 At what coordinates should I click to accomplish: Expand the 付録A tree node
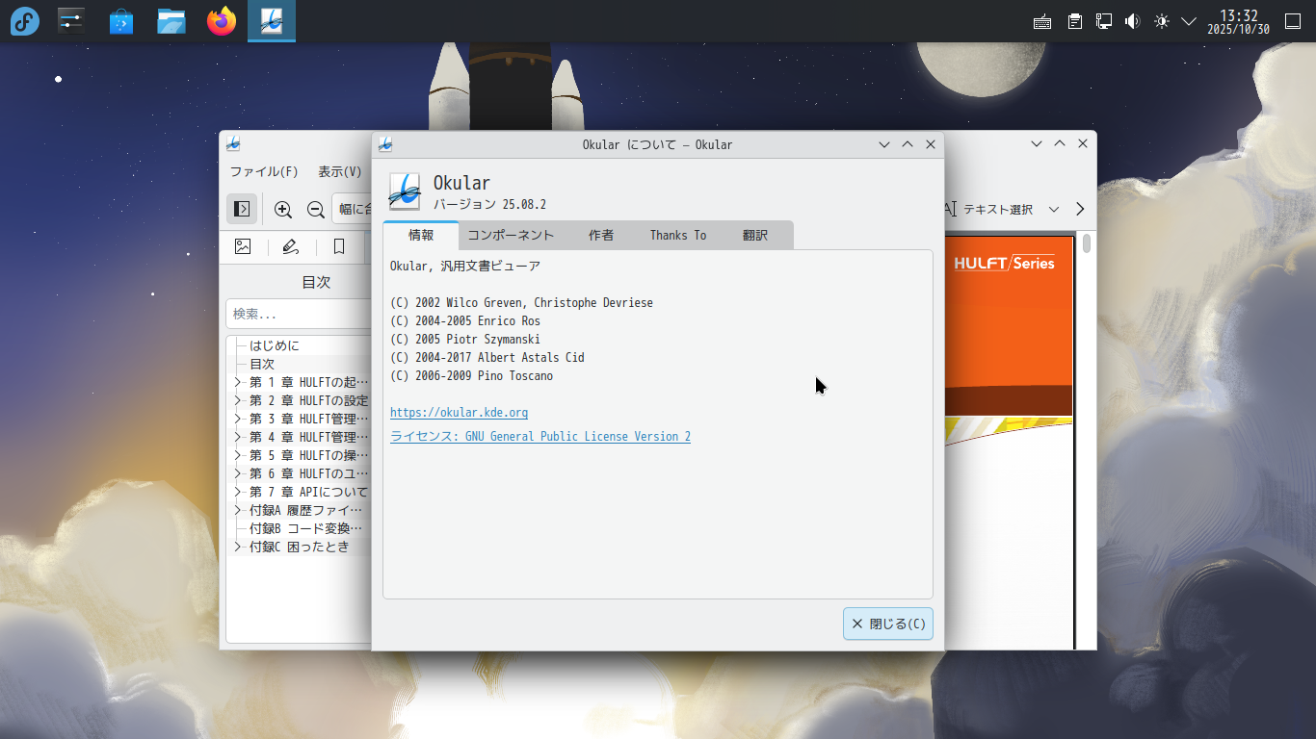click(x=237, y=510)
